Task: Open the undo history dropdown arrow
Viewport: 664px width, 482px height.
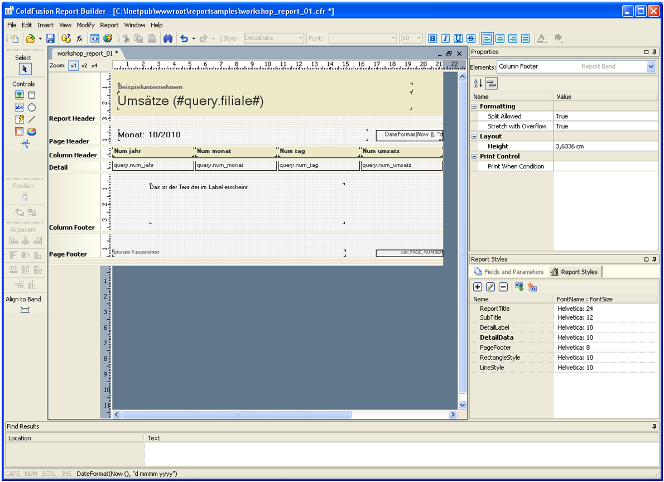Action: point(194,38)
